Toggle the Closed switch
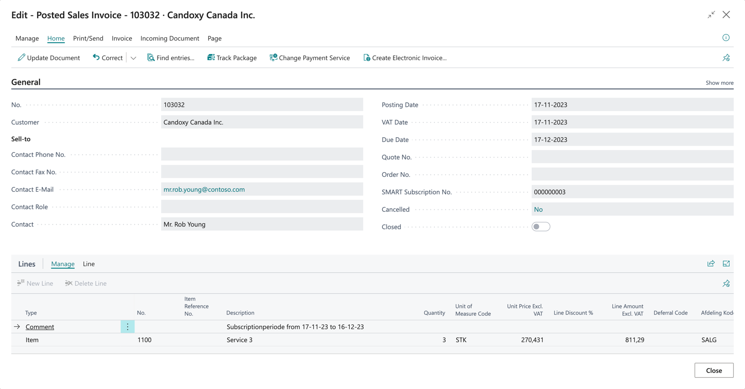Screen dimensions: 745x389 click(x=541, y=227)
